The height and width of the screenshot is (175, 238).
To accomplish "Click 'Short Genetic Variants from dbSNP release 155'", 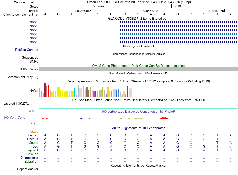I will (x=138, y=73).
